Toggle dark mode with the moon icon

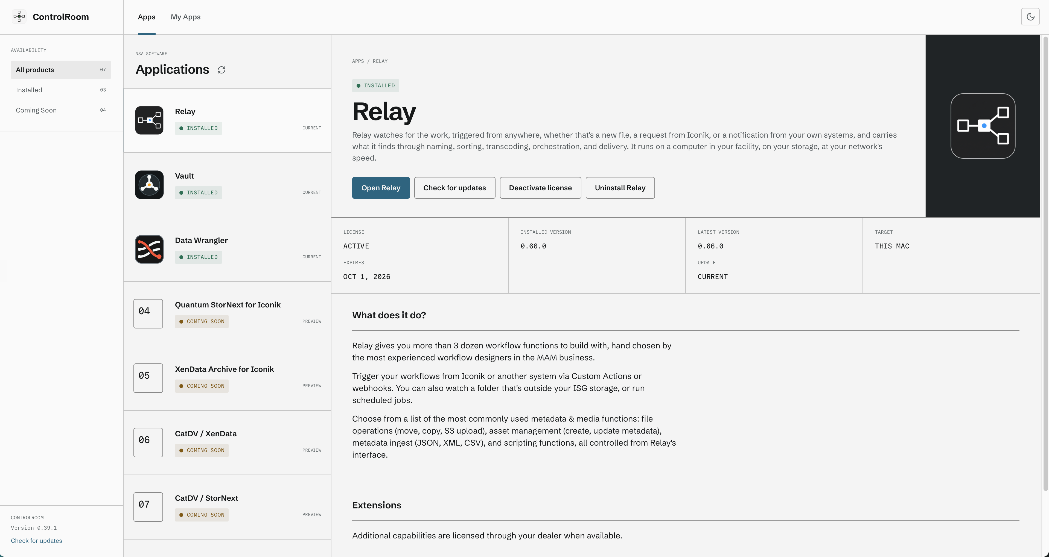[1030, 17]
